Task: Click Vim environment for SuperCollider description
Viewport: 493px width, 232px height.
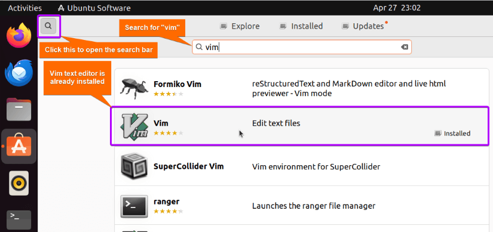Action: click(x=316, y=166)
